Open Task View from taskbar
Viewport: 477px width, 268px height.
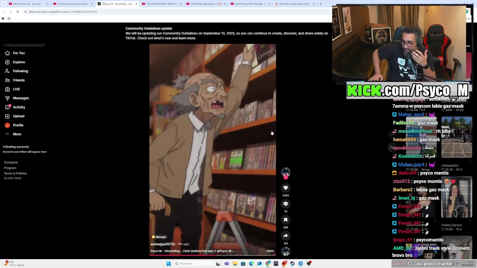click(218, 264)
